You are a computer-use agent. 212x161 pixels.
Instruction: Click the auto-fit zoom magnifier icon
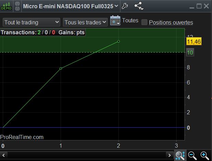[180, 156]
